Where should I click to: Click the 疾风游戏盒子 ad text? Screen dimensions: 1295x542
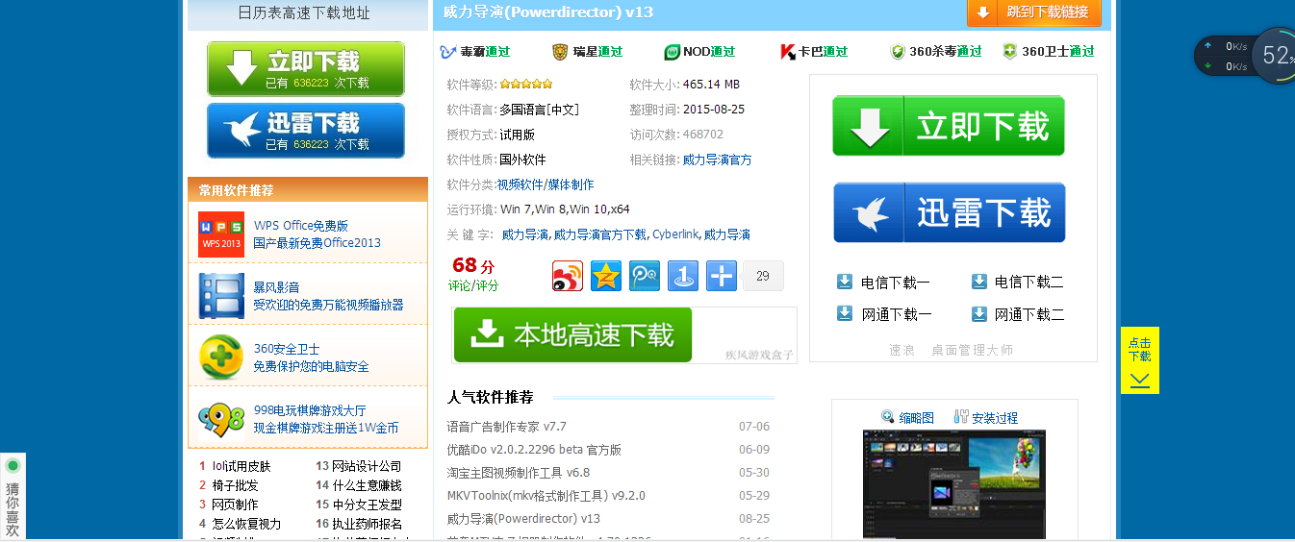click(759, 355)
